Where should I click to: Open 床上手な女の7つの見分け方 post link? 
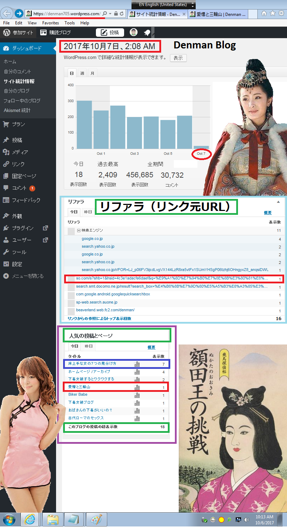(x=92, y=364)
